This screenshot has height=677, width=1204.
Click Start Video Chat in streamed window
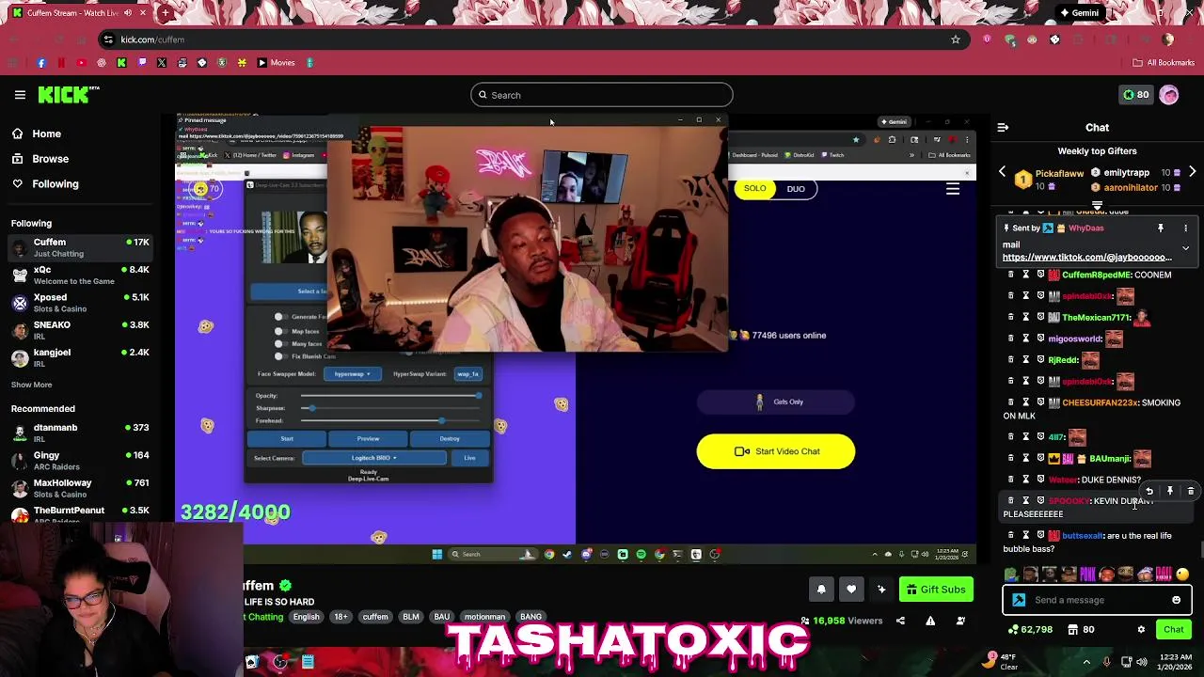pyautogui.click(x=776, y=451)
